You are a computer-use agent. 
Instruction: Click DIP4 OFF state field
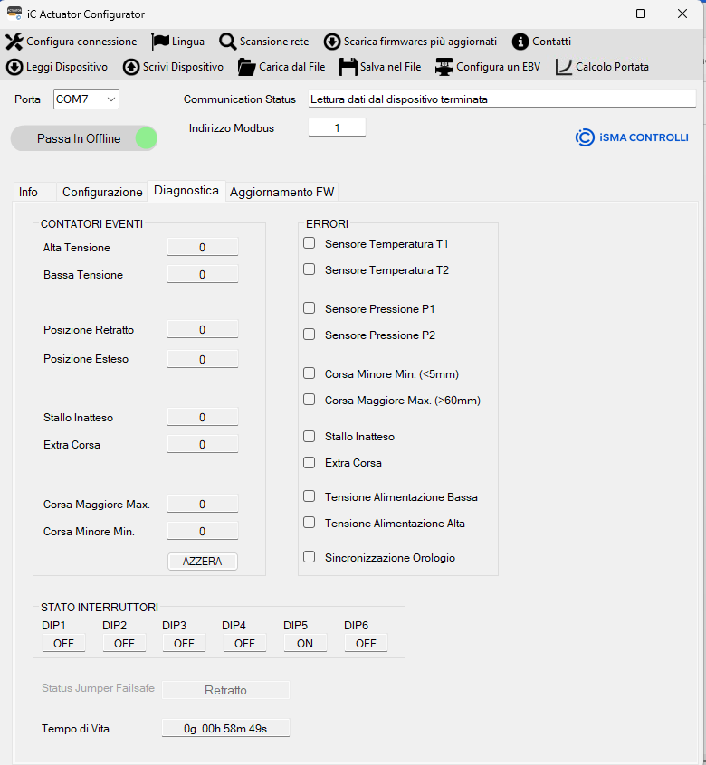tap(244, 643)
